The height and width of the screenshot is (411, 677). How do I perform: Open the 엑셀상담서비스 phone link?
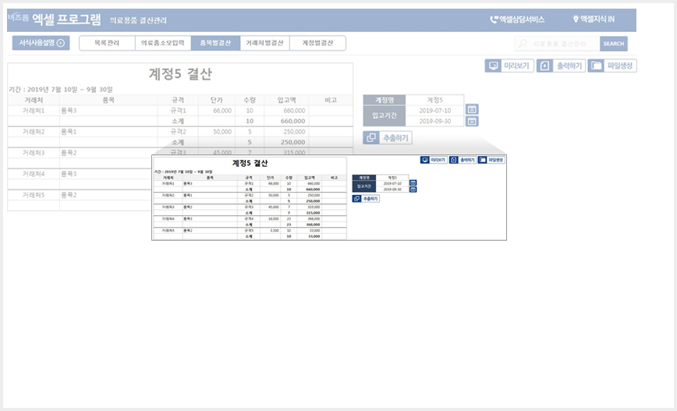click(517, 19)
